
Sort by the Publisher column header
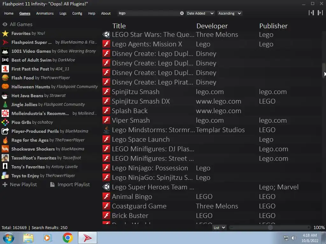pyautogui.click(x=273, y=26)
